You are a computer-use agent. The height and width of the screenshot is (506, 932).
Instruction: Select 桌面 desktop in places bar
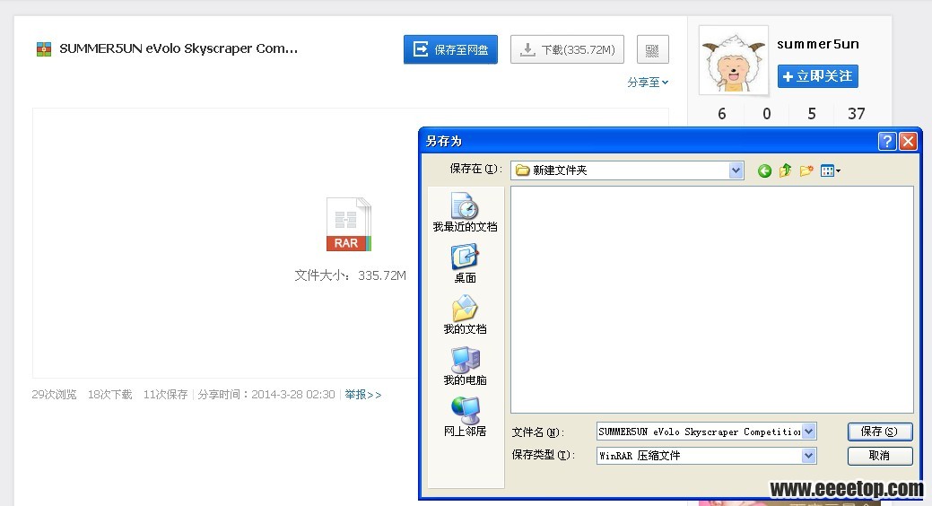tap(465, 264)
